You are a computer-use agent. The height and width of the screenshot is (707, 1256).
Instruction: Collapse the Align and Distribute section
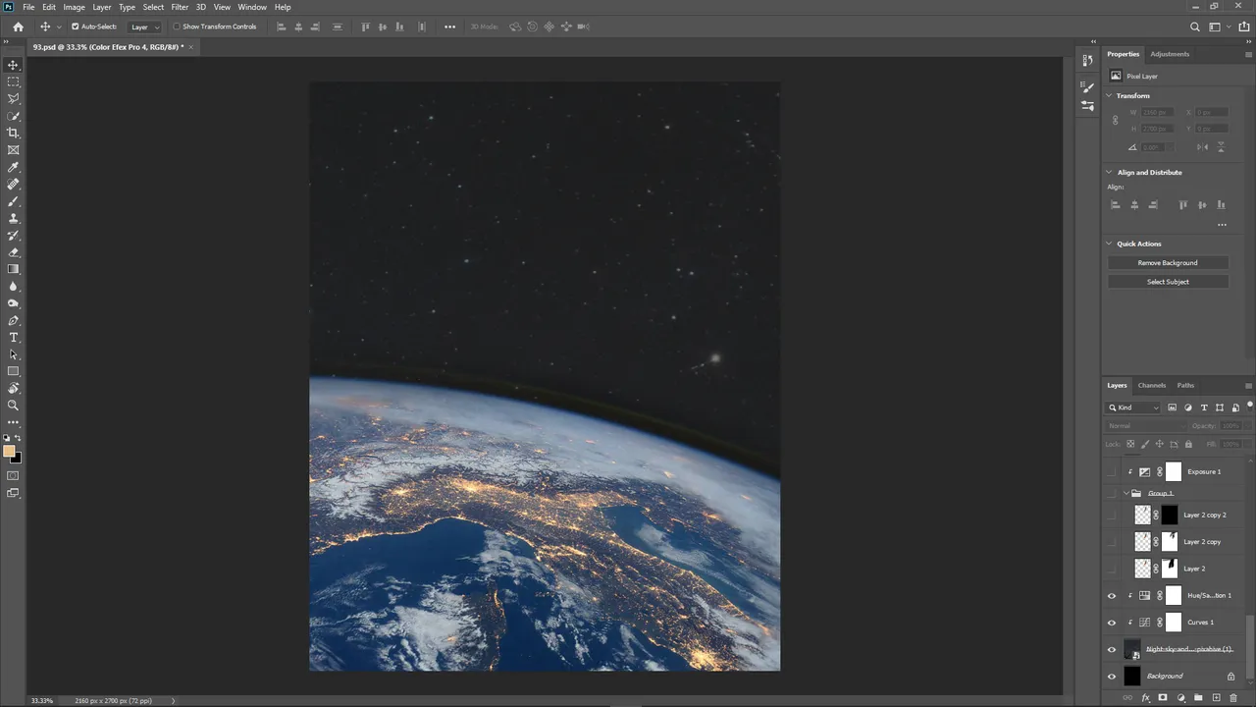coord(1110,173)
